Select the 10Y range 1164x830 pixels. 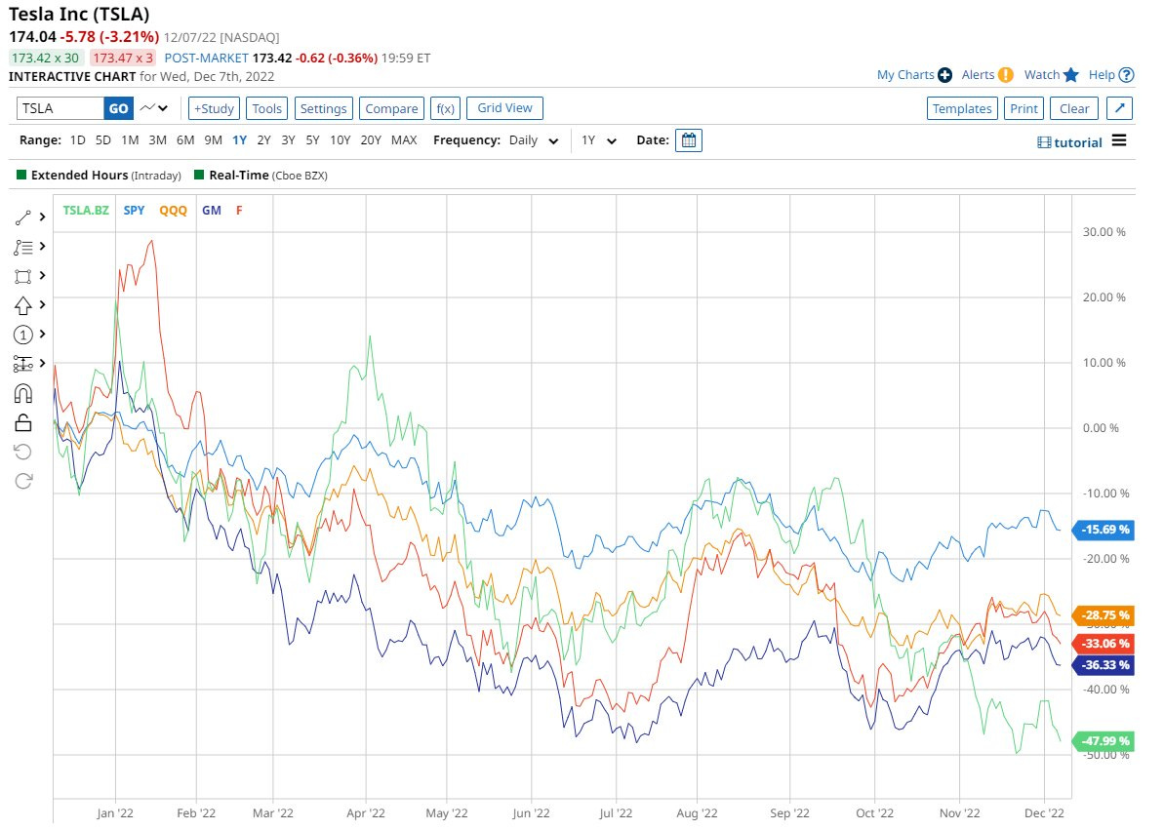[340, 140]
